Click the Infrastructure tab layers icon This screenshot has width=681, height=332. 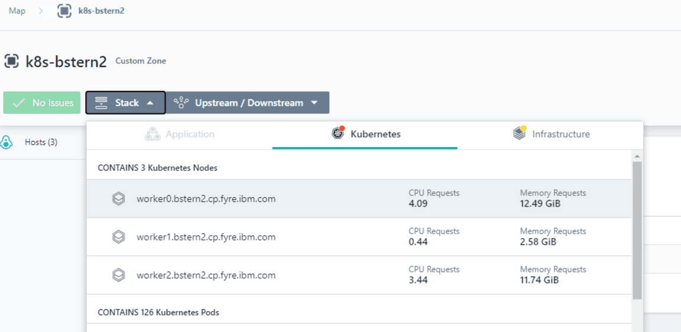tap(520, 134)
